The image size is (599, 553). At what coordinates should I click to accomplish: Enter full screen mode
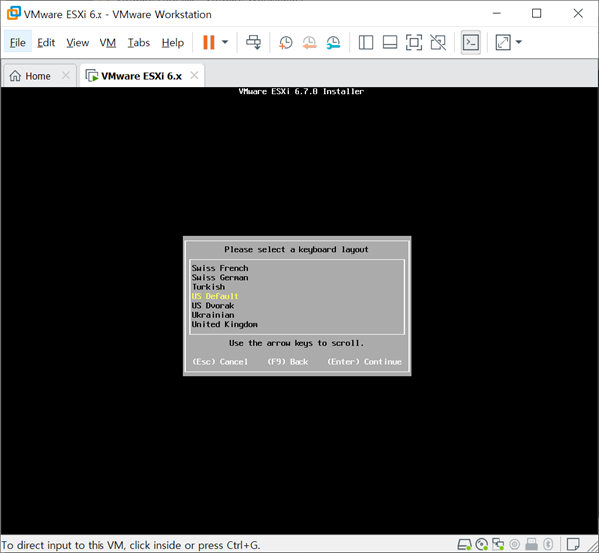(x=414, y=42)
